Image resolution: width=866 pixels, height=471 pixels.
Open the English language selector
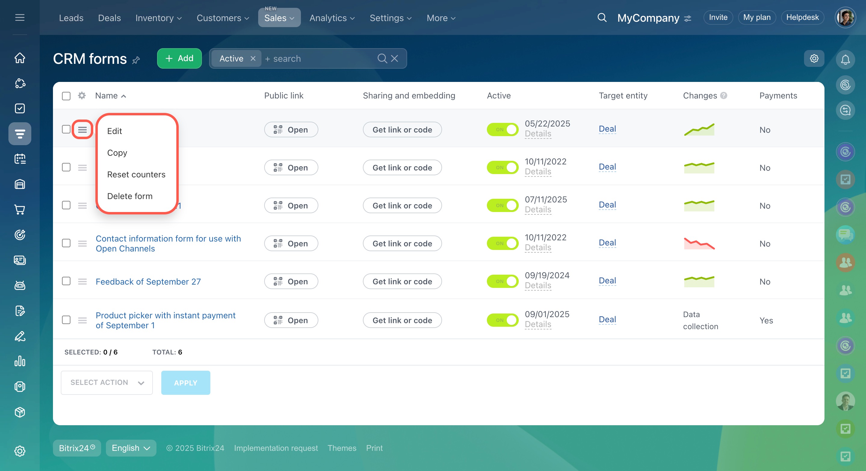[x=131, y=448]
